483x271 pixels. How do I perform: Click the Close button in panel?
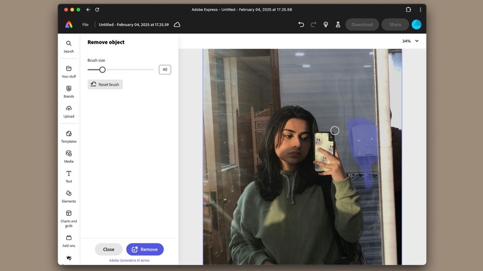(x=108, y=249)
